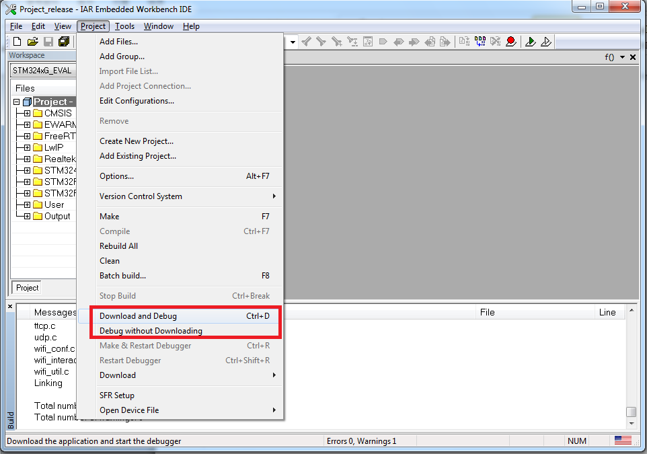Screen dimensions: 647x454
Task: Click the colorful Make build icon
Action: pyautogui.click(x=480, y=41)
